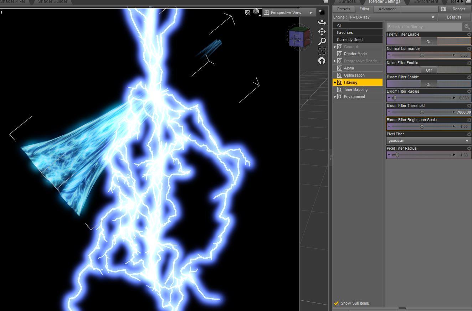Expand the General category arrow
Viewport: 472px width, 311px height.
point(335,47)
